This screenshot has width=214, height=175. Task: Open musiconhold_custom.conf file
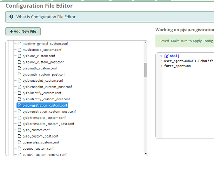(x=42, y=50)
